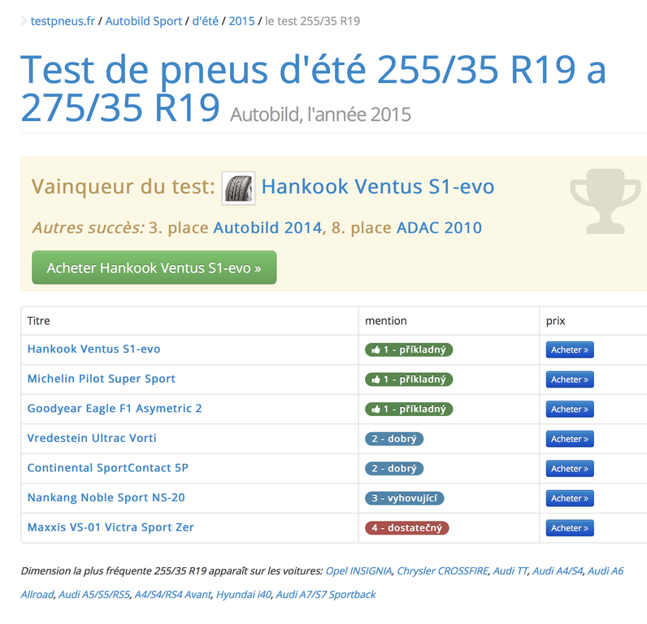Go to Autobild Sport breadcrumb
The height and width of the screenshot is (624, 647).
(x=145, y=21)
